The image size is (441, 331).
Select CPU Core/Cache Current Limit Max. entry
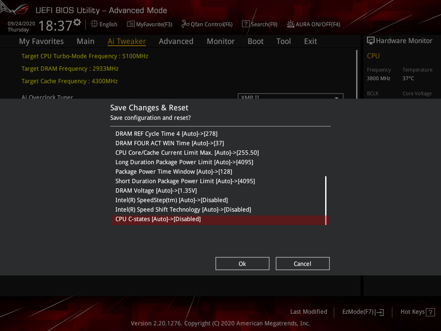(x=187, y=153)
